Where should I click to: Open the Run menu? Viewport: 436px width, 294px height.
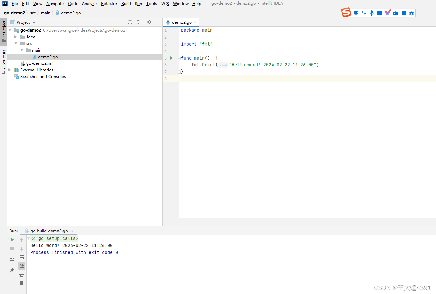(138, 4)
